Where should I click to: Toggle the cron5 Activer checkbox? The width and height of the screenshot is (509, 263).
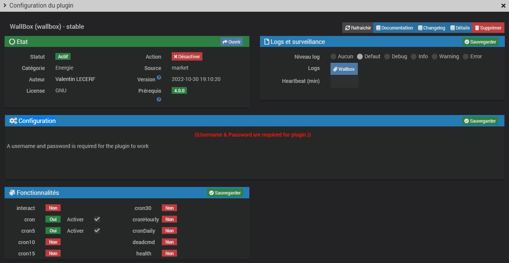click(97, 230)
